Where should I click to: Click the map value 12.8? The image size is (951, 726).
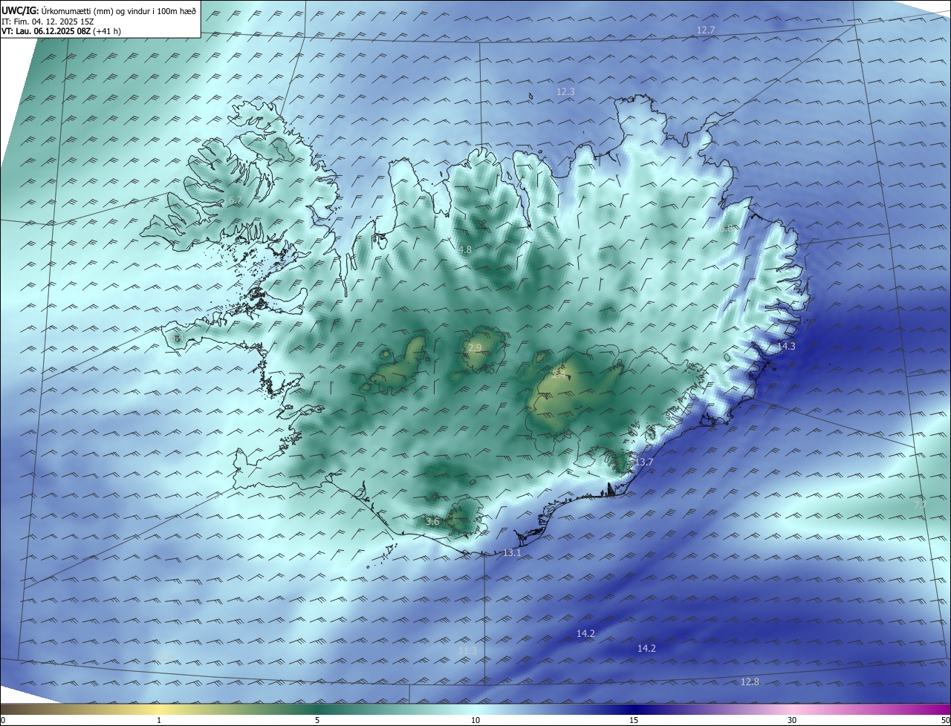point(750,682)
